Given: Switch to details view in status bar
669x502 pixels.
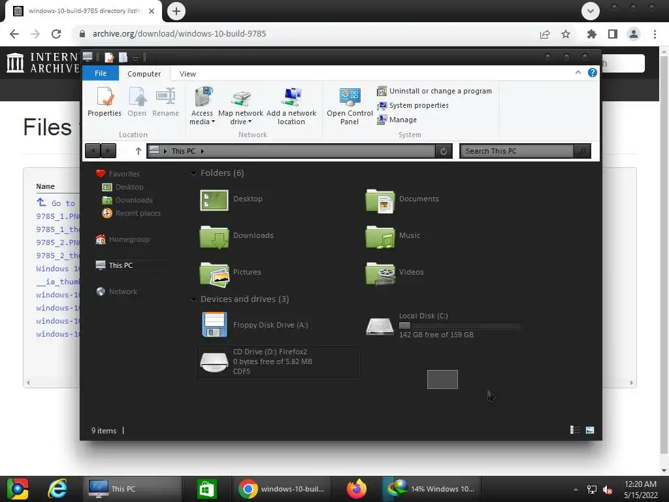Looking at the screenshot, I should coord(575,430).
